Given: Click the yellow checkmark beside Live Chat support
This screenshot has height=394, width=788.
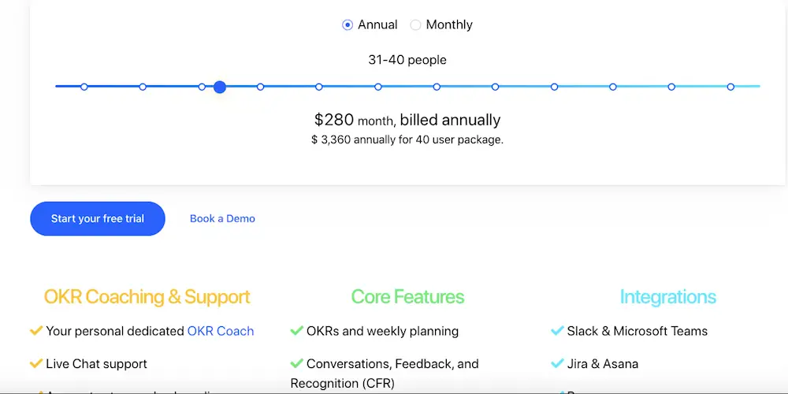Looking at the screenshot, I should (x=35, y=363).
